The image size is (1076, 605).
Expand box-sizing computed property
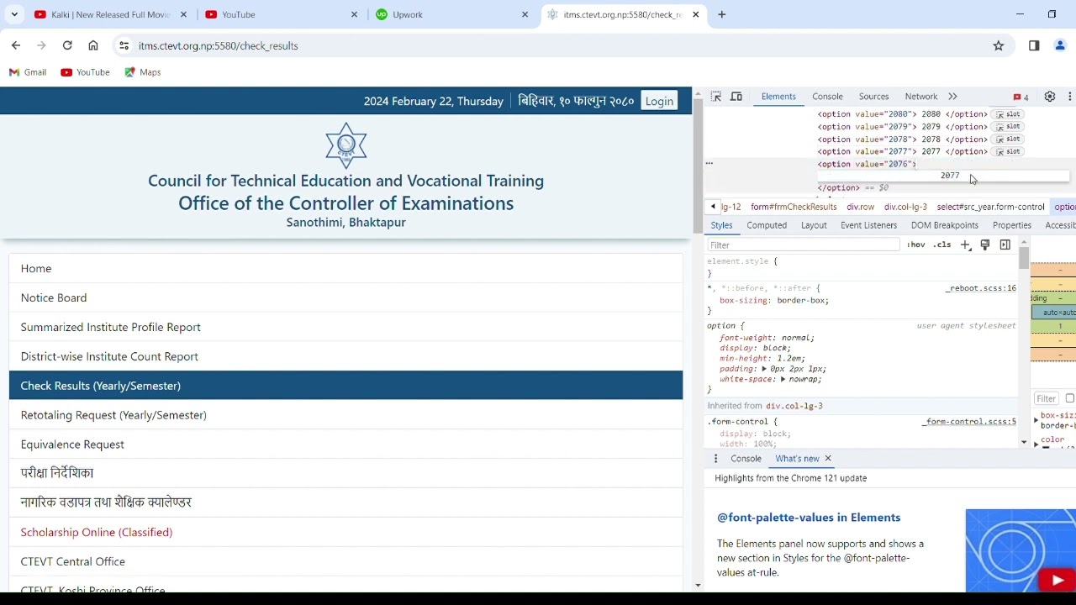coord(1036,420)
